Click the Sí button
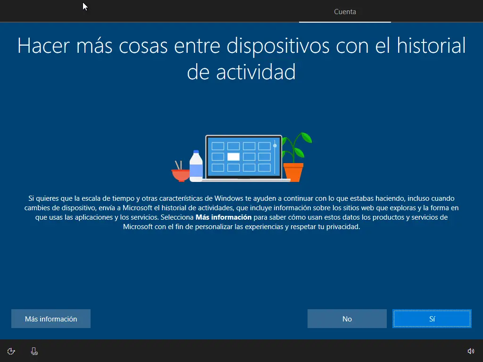This screenshot has height=362, width=483. tap(432, 319)
